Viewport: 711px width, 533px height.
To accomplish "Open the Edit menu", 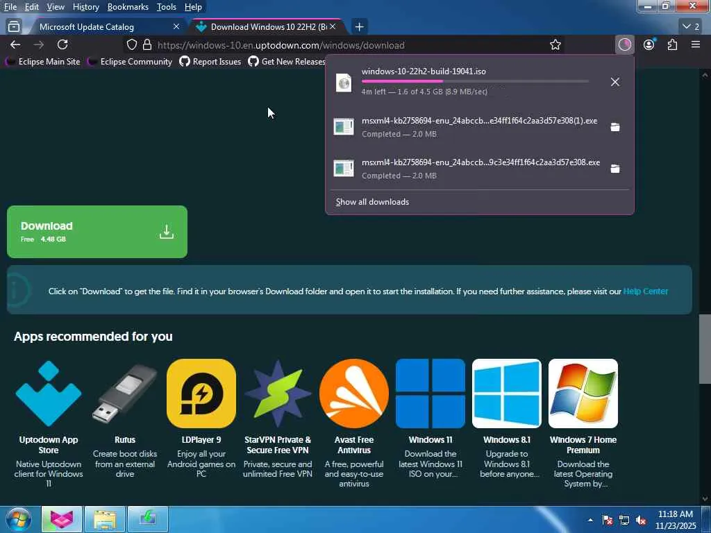I will (31, 7).
